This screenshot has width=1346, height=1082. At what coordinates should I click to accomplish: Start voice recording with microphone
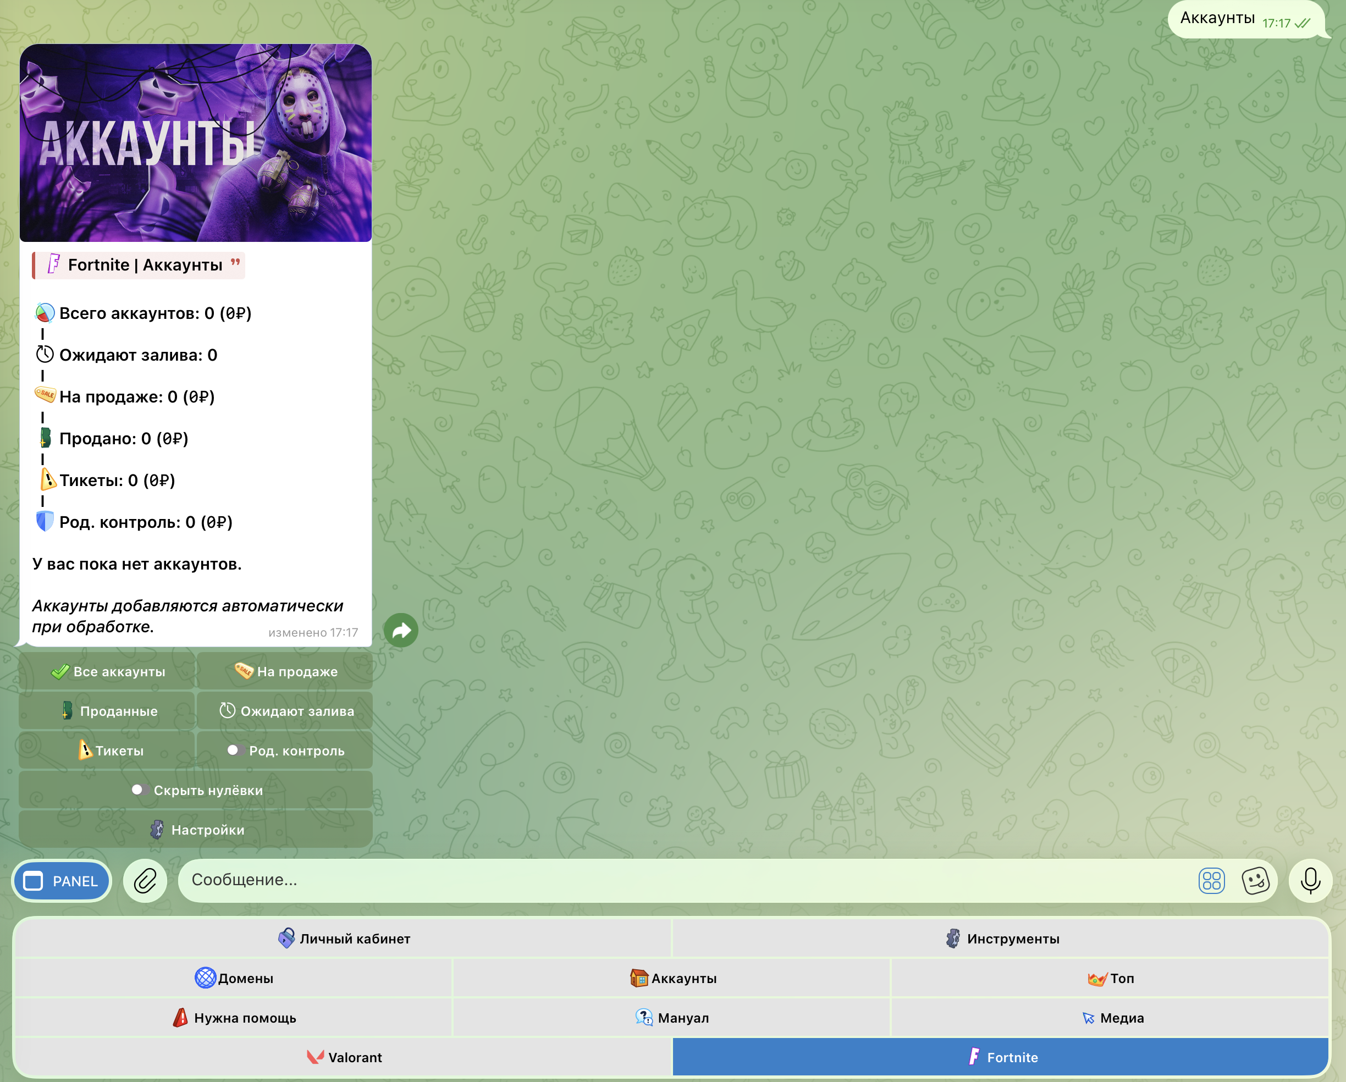click(x=1310, y=880)
